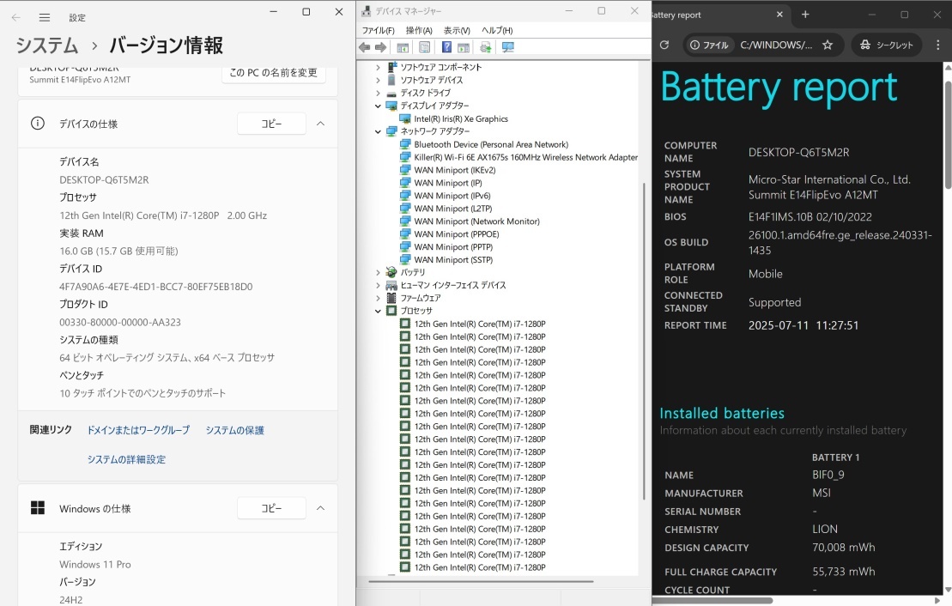Click the この PC の名前を変更 button
The image size is (952, 606).
274,73
